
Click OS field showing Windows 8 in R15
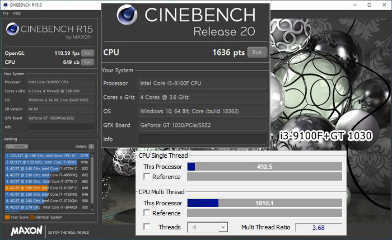point(60,100)
